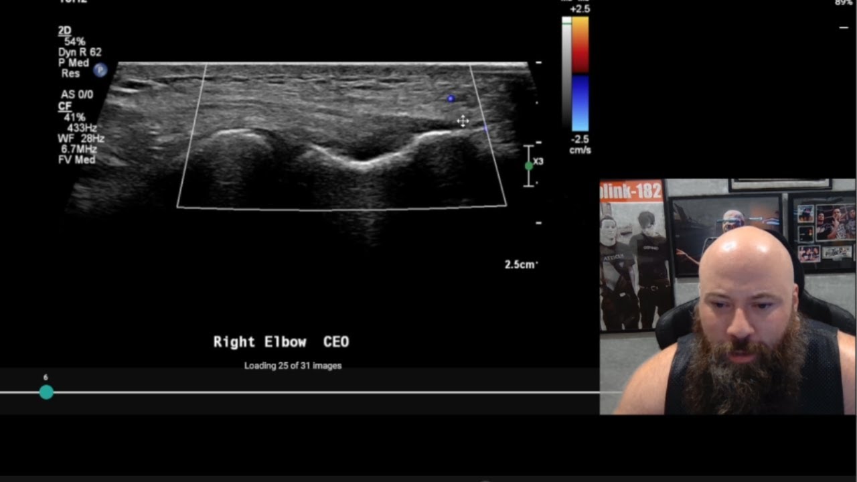
Task: Click the "6.7MHz" frequency value
Action: (78, 149)
